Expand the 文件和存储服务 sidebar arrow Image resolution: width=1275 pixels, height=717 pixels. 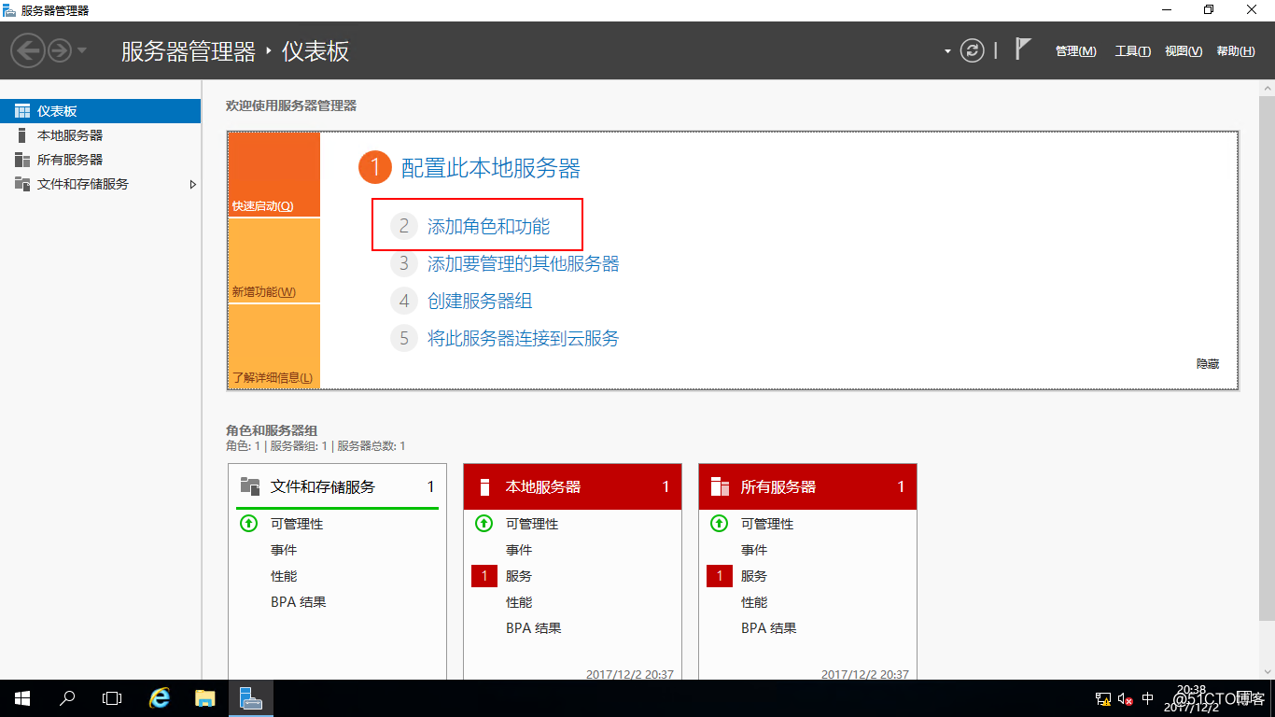[x=193, y=184]
